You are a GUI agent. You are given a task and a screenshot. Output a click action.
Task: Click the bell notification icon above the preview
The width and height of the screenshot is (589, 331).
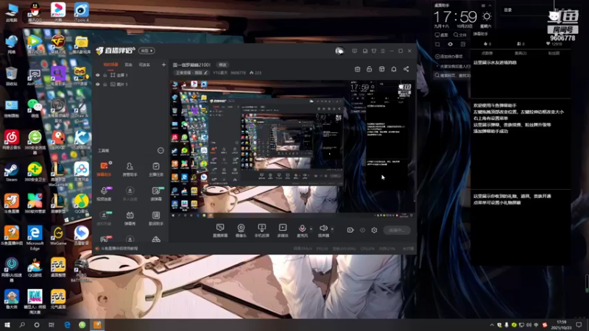point(394,69)
